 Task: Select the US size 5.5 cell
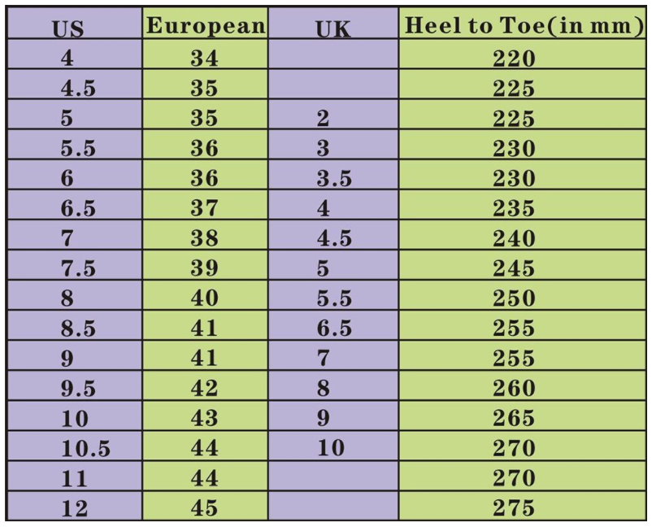[x=78, y=149]
